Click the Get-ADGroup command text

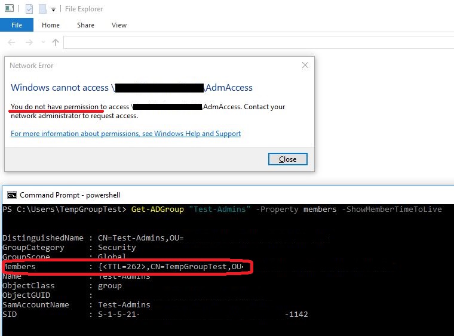(158, 209)
